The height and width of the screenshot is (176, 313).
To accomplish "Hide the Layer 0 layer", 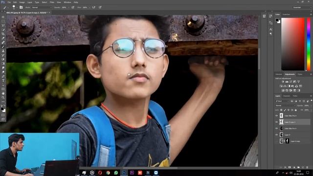I will pos(277,135).
